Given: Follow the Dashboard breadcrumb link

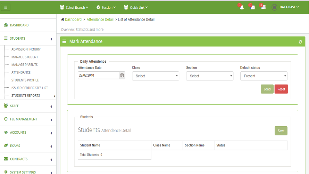Looking at the screenshot, I should 73,19.
